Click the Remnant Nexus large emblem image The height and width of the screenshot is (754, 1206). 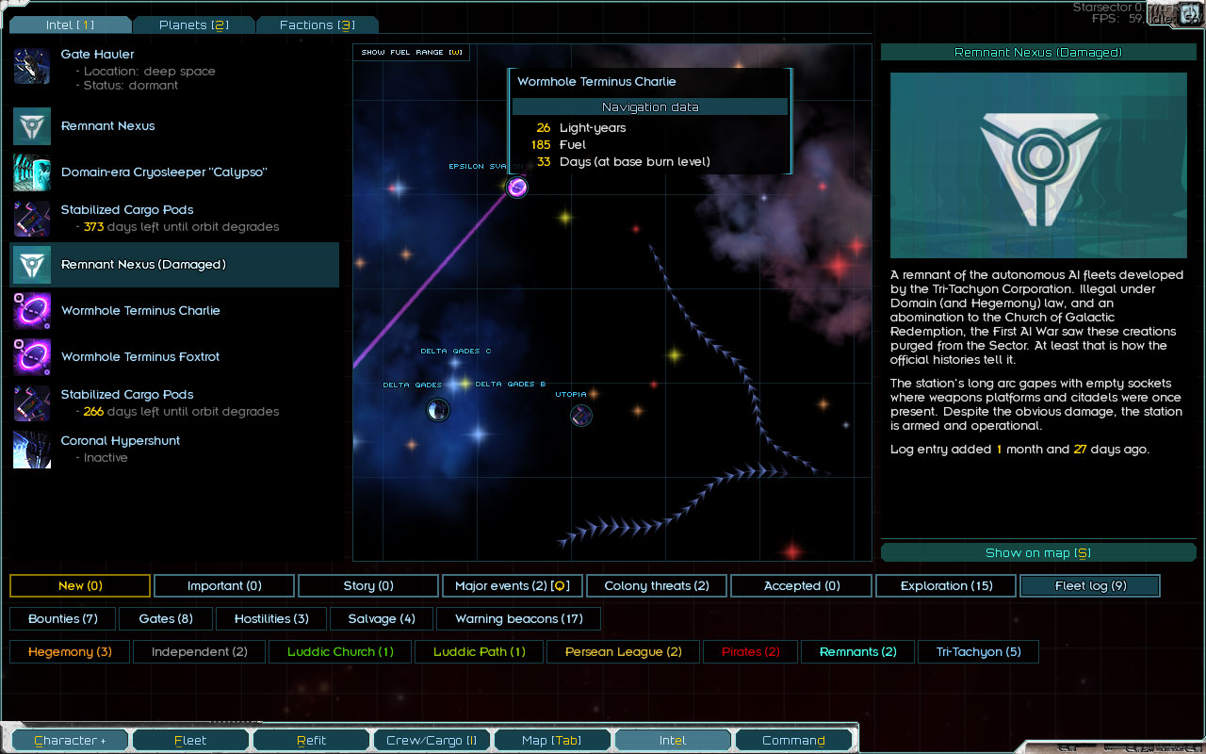[x=1038, y=165]
